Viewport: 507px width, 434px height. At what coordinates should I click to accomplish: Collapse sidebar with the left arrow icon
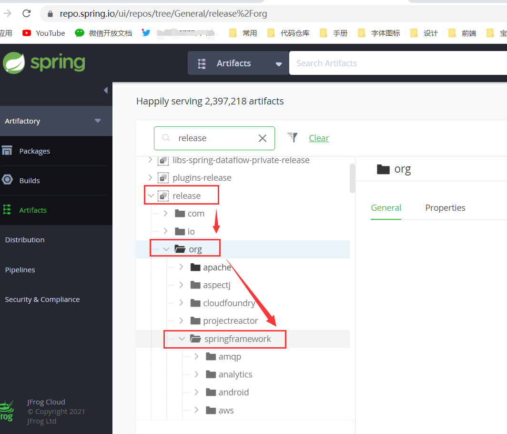pyautogui.click(x=106, y=90)
